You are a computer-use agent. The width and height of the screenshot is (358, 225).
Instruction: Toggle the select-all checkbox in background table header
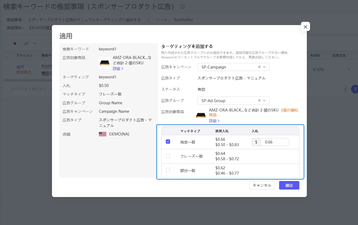coord(8,55)
